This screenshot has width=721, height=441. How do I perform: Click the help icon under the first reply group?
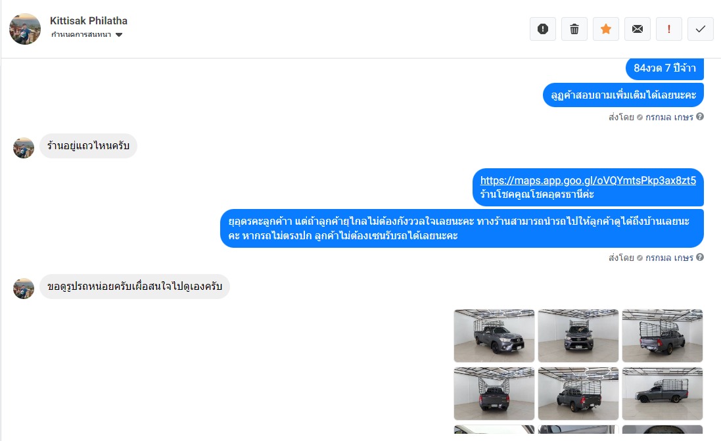point(700,116)
